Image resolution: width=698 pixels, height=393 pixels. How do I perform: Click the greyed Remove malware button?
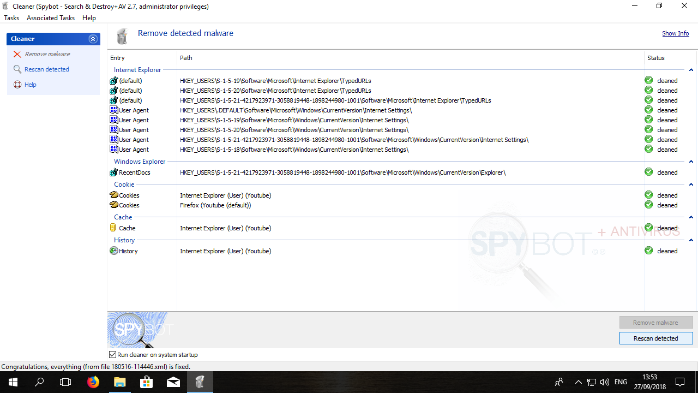[x=656, y=323]
